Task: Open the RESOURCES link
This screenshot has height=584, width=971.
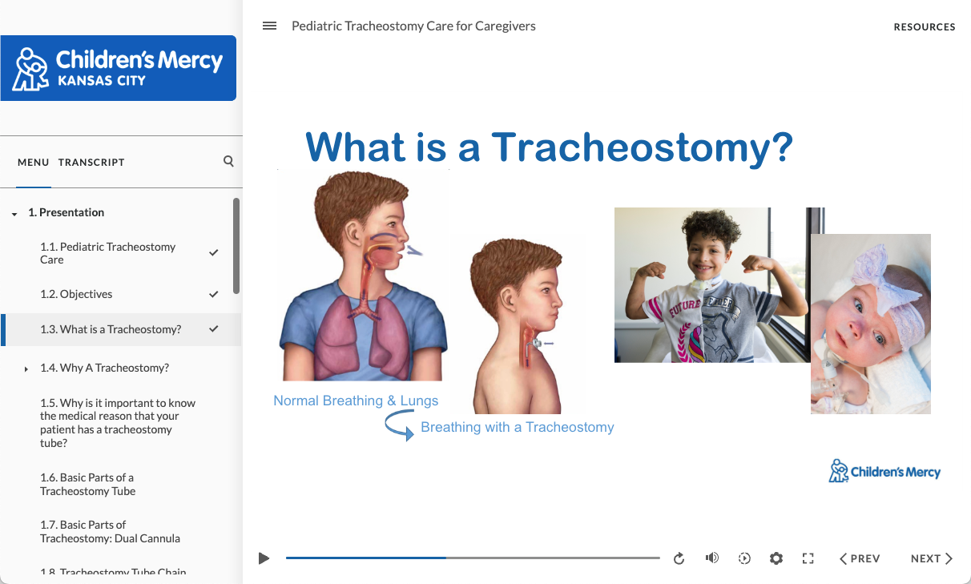Action: pos(925,26)
